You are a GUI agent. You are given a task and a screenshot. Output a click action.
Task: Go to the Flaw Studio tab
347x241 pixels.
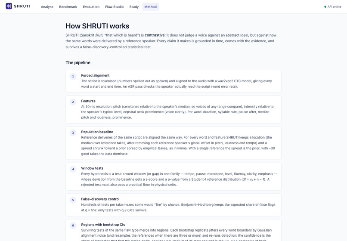tap(115, 7)
